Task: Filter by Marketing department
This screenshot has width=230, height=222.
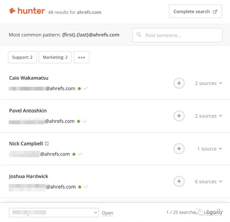Action: pyautogui.click(x=55, y=57)
